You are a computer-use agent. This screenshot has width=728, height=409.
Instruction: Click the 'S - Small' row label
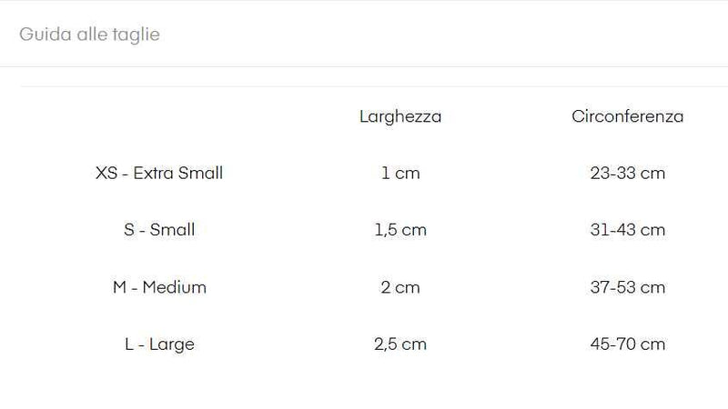(159, 230)
